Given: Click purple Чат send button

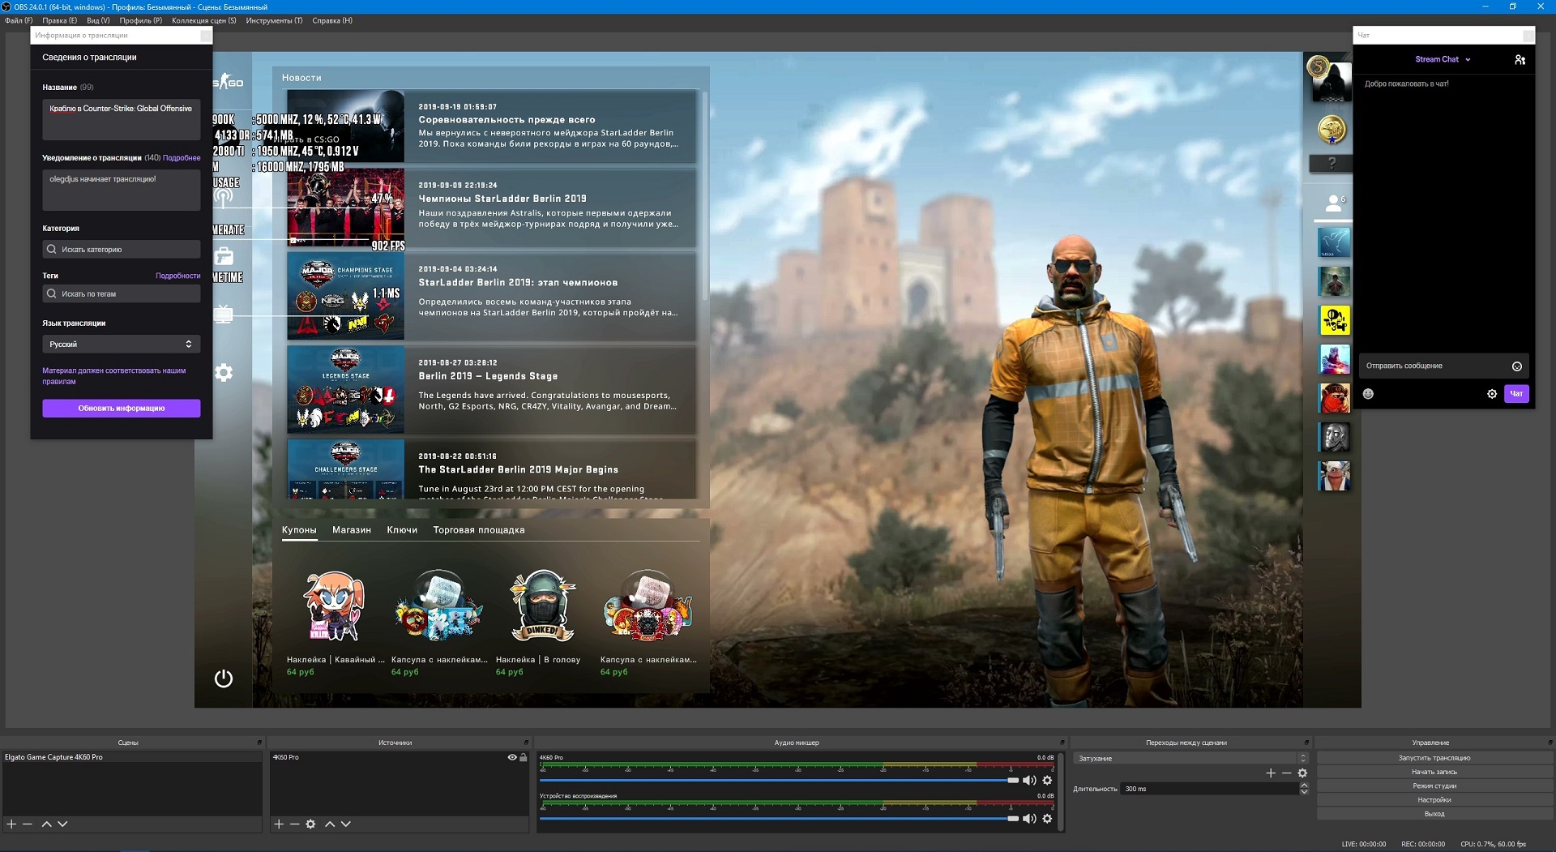Looking at the screenshot, I should point(1516,394).
